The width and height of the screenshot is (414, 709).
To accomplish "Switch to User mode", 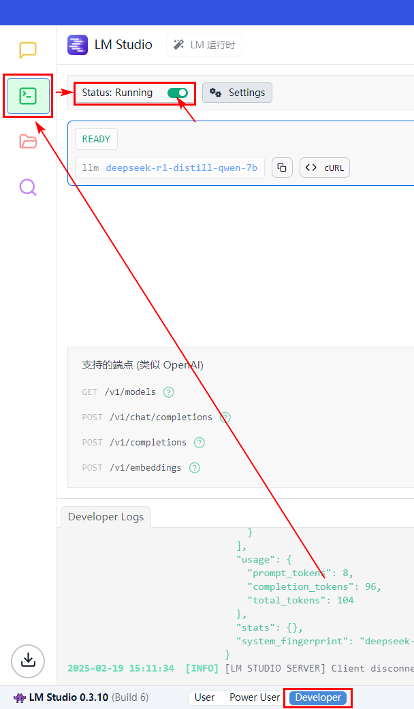I will pyautogui.click(x=204, y=697).
